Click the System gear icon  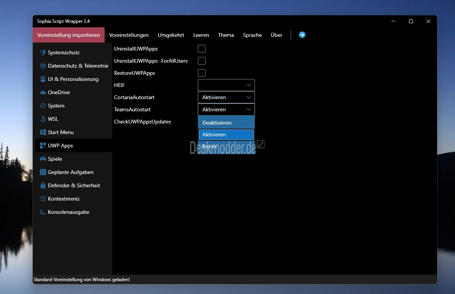43,106
